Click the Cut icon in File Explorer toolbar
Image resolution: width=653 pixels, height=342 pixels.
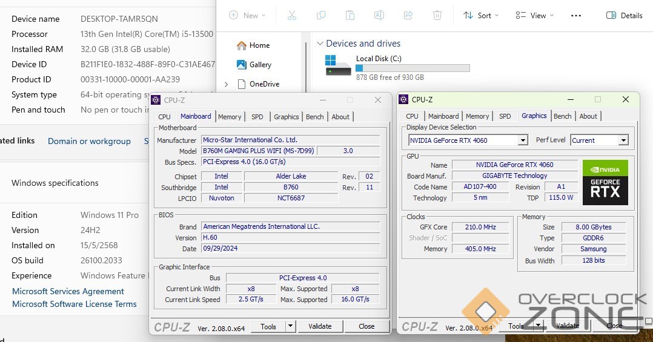(291, 15)
